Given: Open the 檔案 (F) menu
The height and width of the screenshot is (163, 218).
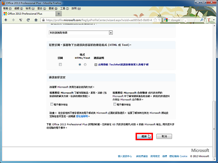Looking at the screenshot, I should click(7, 8).
